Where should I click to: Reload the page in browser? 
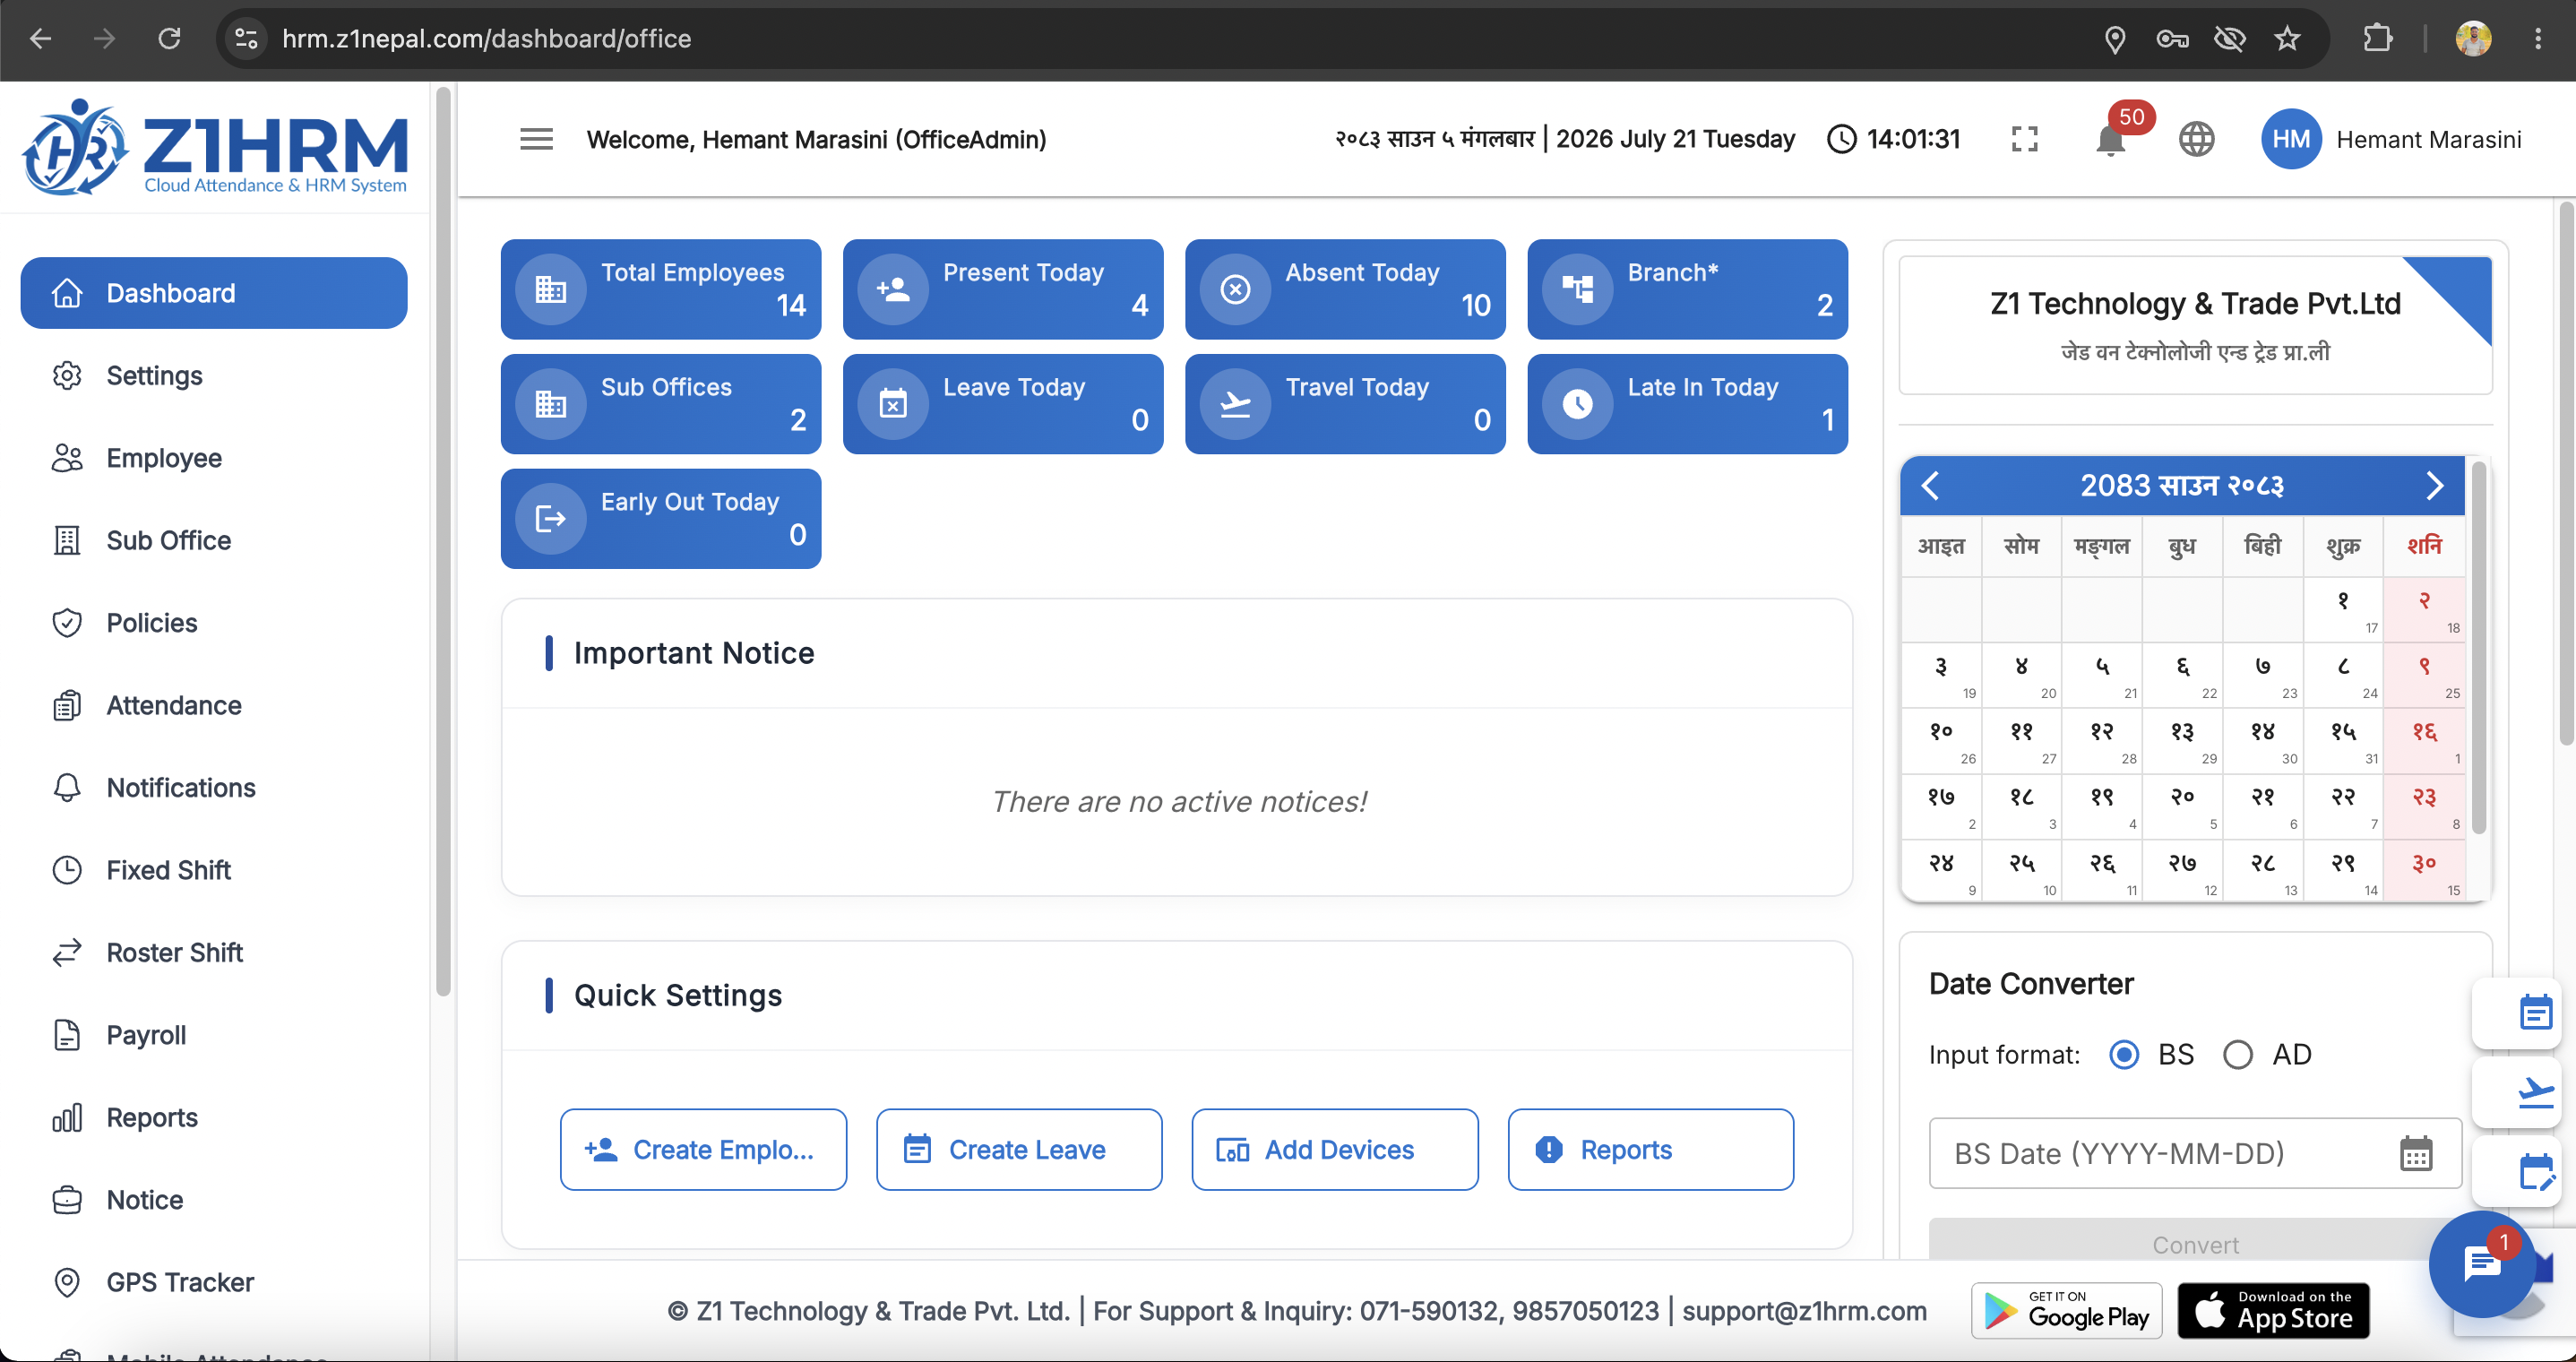point(169,39)
